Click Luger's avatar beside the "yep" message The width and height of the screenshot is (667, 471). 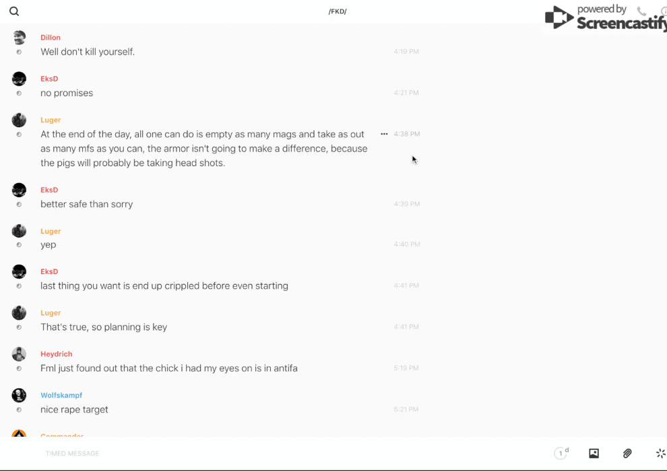pyautogui.click(x=19, y=231)
